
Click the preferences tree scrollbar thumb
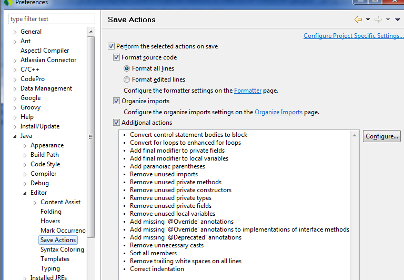point(91,137)
